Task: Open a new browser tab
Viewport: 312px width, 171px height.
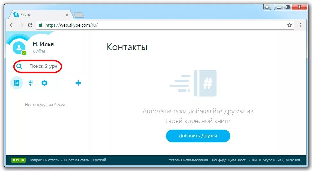Action: tap(79, 15)
